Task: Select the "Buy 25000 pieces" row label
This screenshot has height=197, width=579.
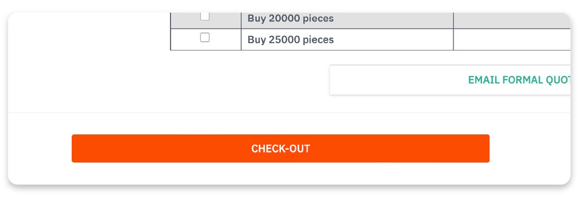Action: (x=290, y=40)
